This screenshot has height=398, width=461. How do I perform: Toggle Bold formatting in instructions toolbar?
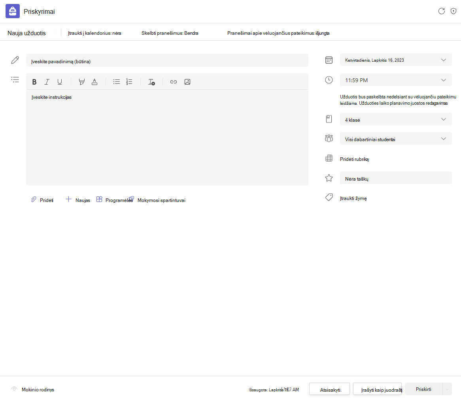click(x=34, y=82)
